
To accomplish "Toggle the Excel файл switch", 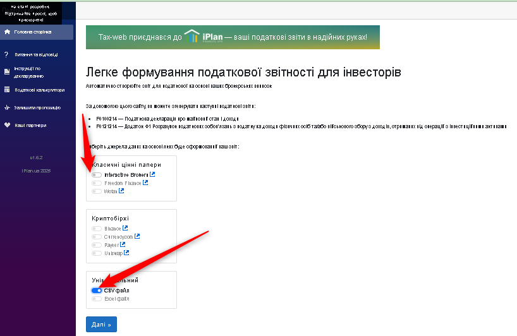I will [x=97, y=299].
